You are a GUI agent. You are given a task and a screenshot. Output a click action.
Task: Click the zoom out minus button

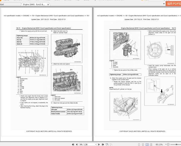(168, 144)
